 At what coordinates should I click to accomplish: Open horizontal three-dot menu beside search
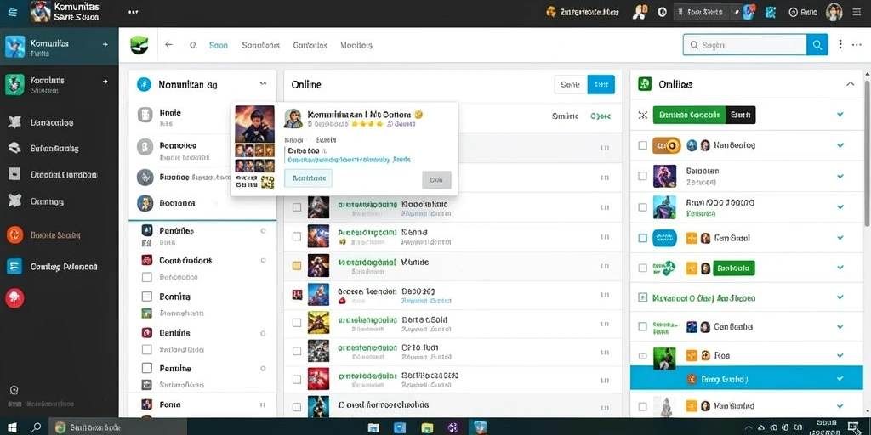point(857,44)
